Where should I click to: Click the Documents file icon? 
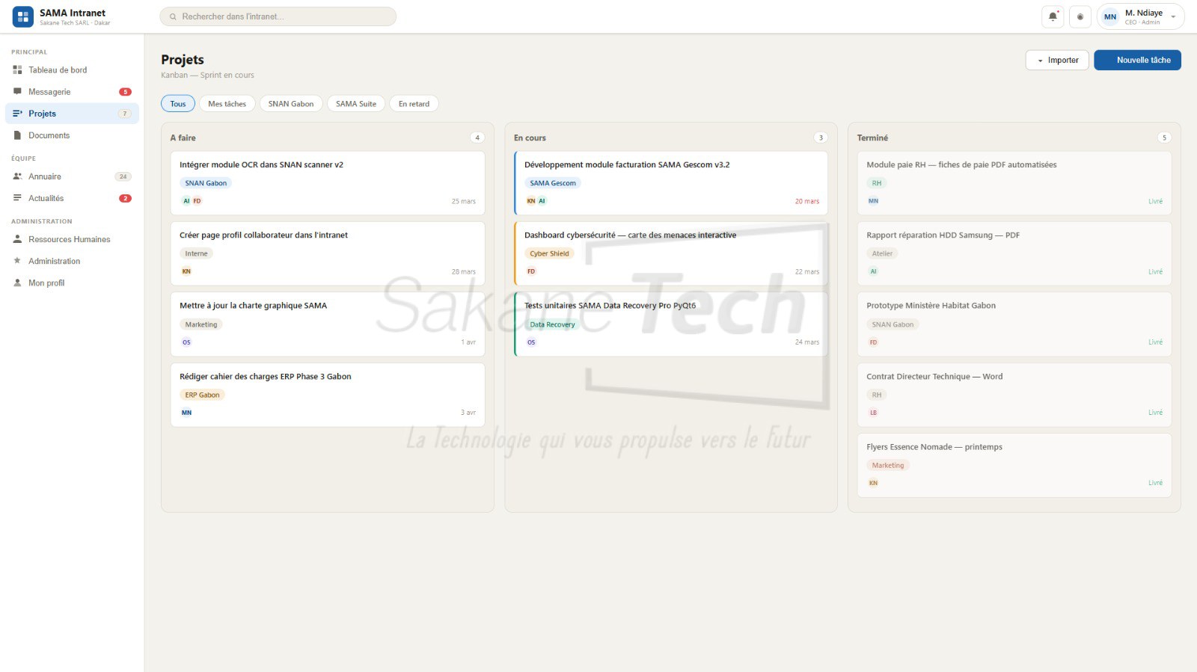[x=17, y=135]
